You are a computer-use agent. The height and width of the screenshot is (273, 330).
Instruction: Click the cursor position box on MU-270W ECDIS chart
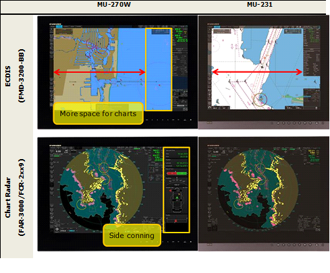160,32
